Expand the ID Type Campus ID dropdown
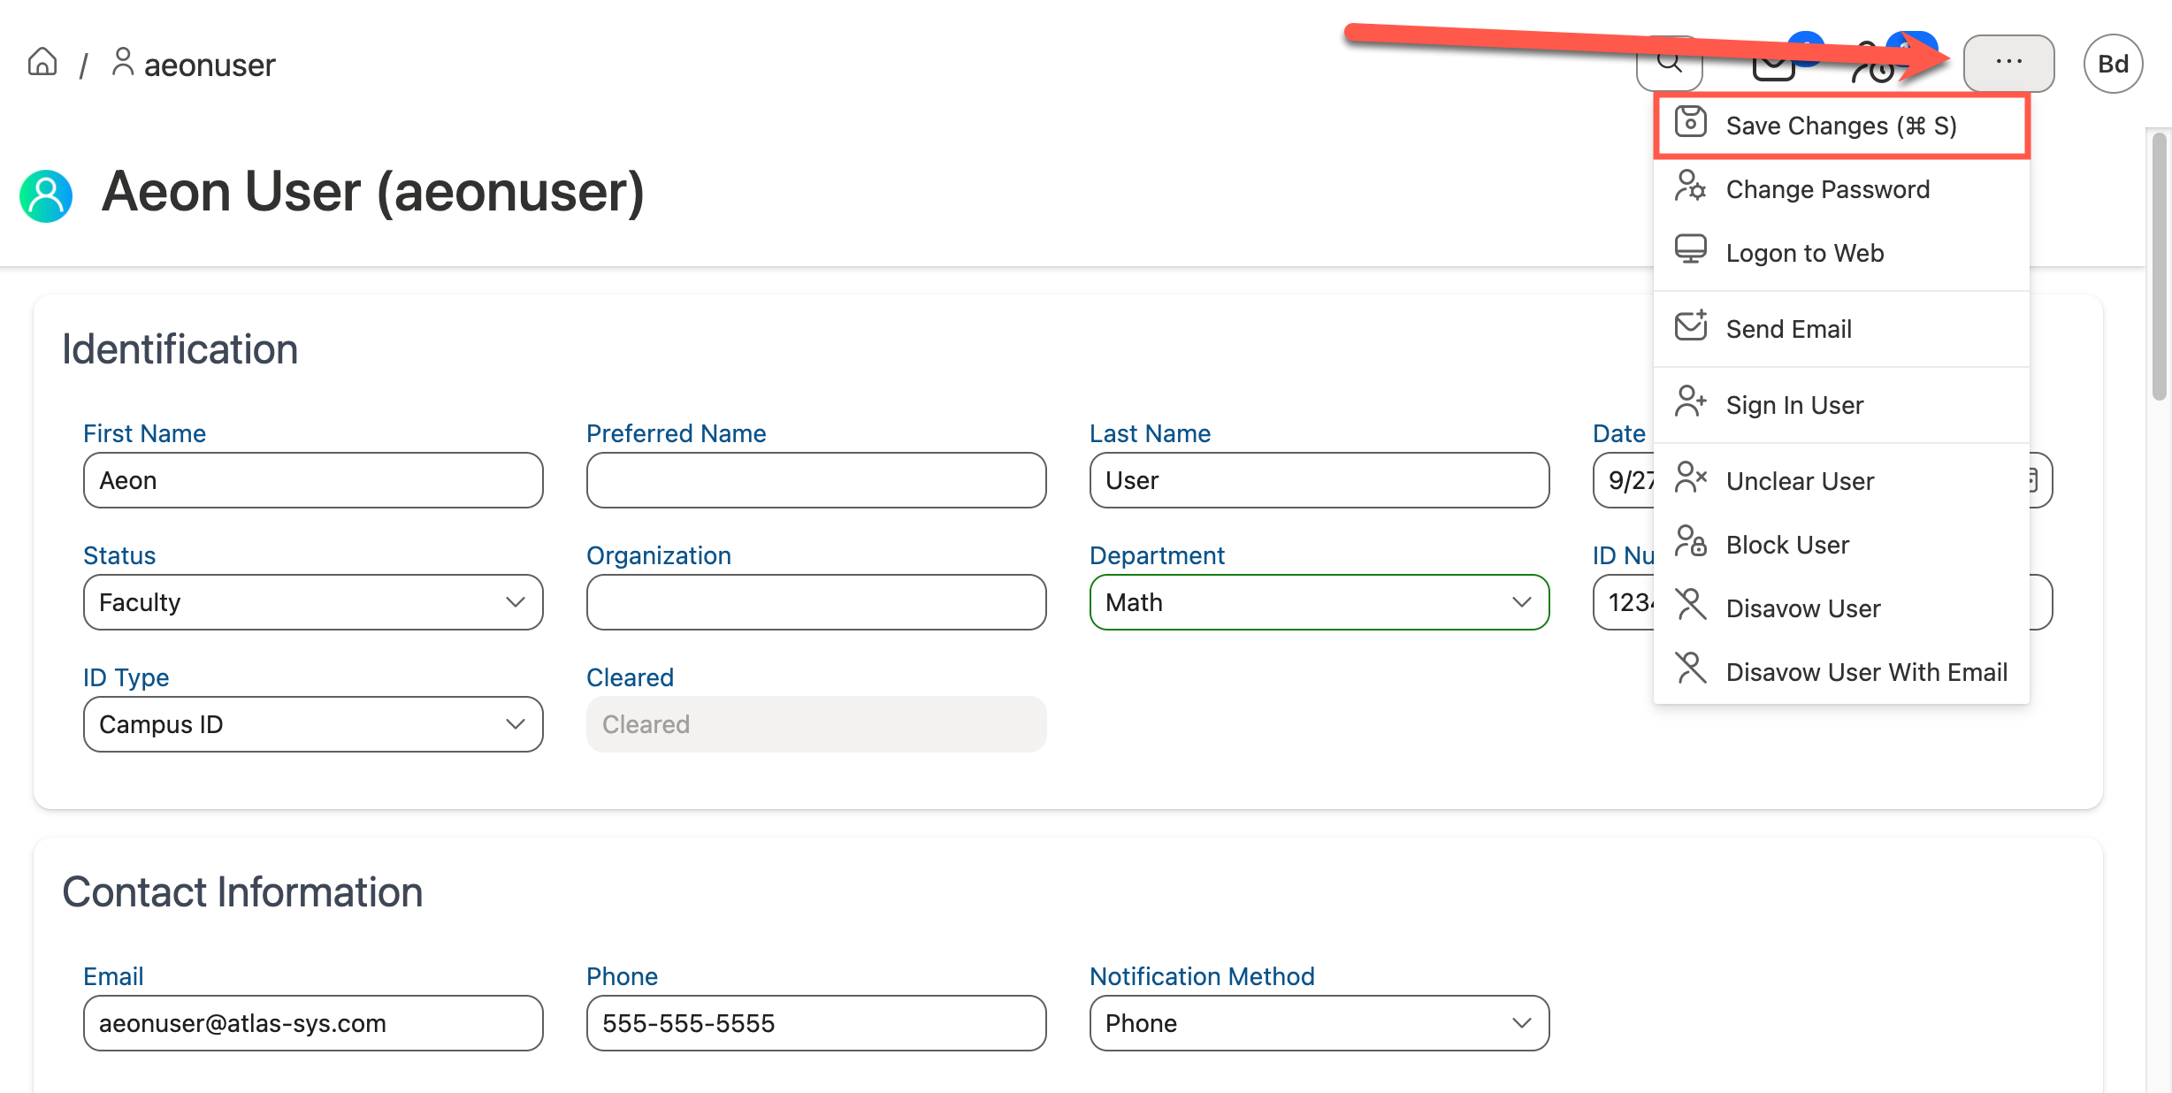Viewport: 2172px width, 1093px height. (313, 724)
